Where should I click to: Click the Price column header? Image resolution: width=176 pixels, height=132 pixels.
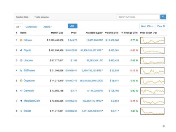tap(74, 33)
